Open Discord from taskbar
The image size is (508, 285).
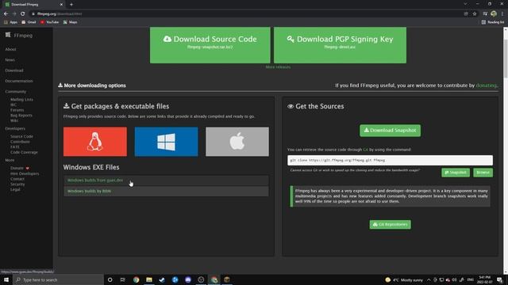click(188, 279)
